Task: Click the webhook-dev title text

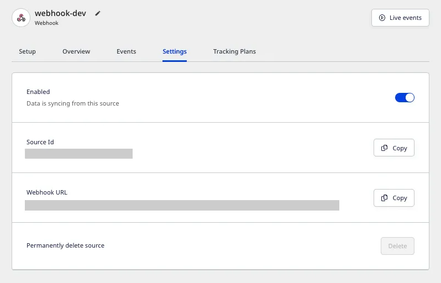Action: (x=60, y=13)
